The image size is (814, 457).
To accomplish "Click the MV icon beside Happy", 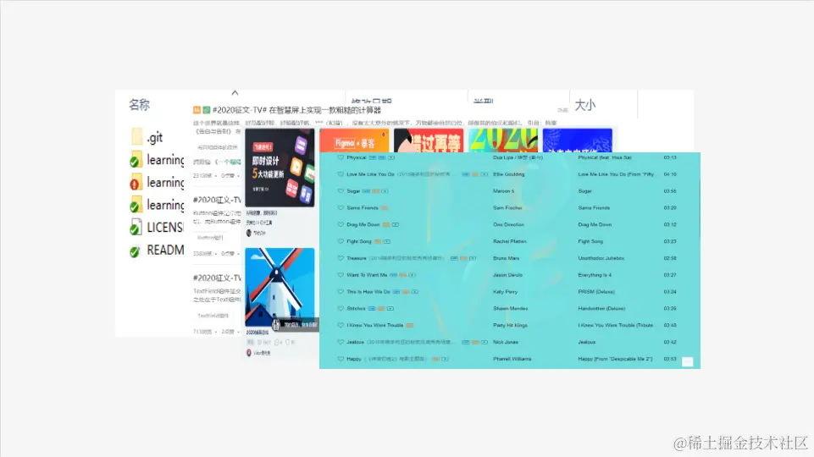I will [x=445, y=359].
